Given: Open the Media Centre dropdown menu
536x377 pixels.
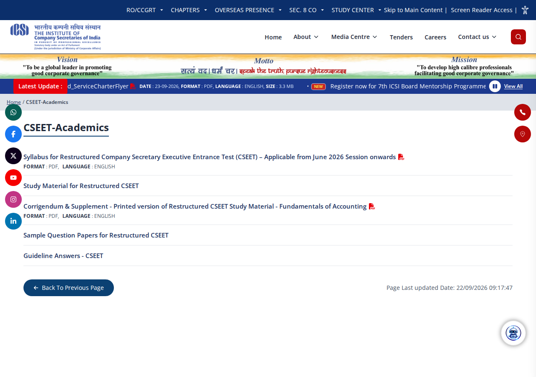Looking at the screenshot, I should pyautogui.click(x=354, y=37).
